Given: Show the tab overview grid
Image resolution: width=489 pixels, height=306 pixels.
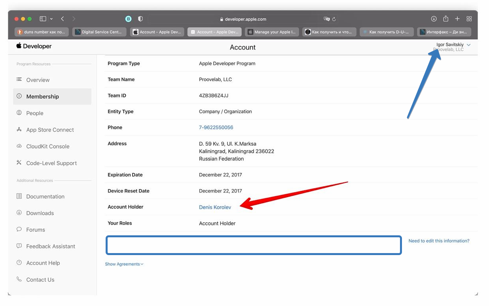Looking at the screenshot, I should pyautogui.click(x=469, y=19).
